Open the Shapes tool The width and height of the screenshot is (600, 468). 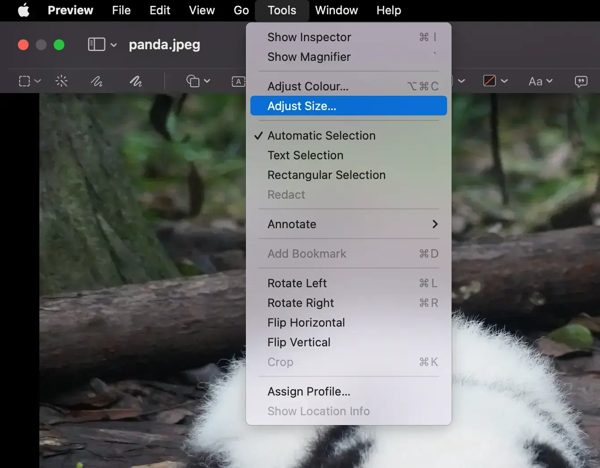193,81
